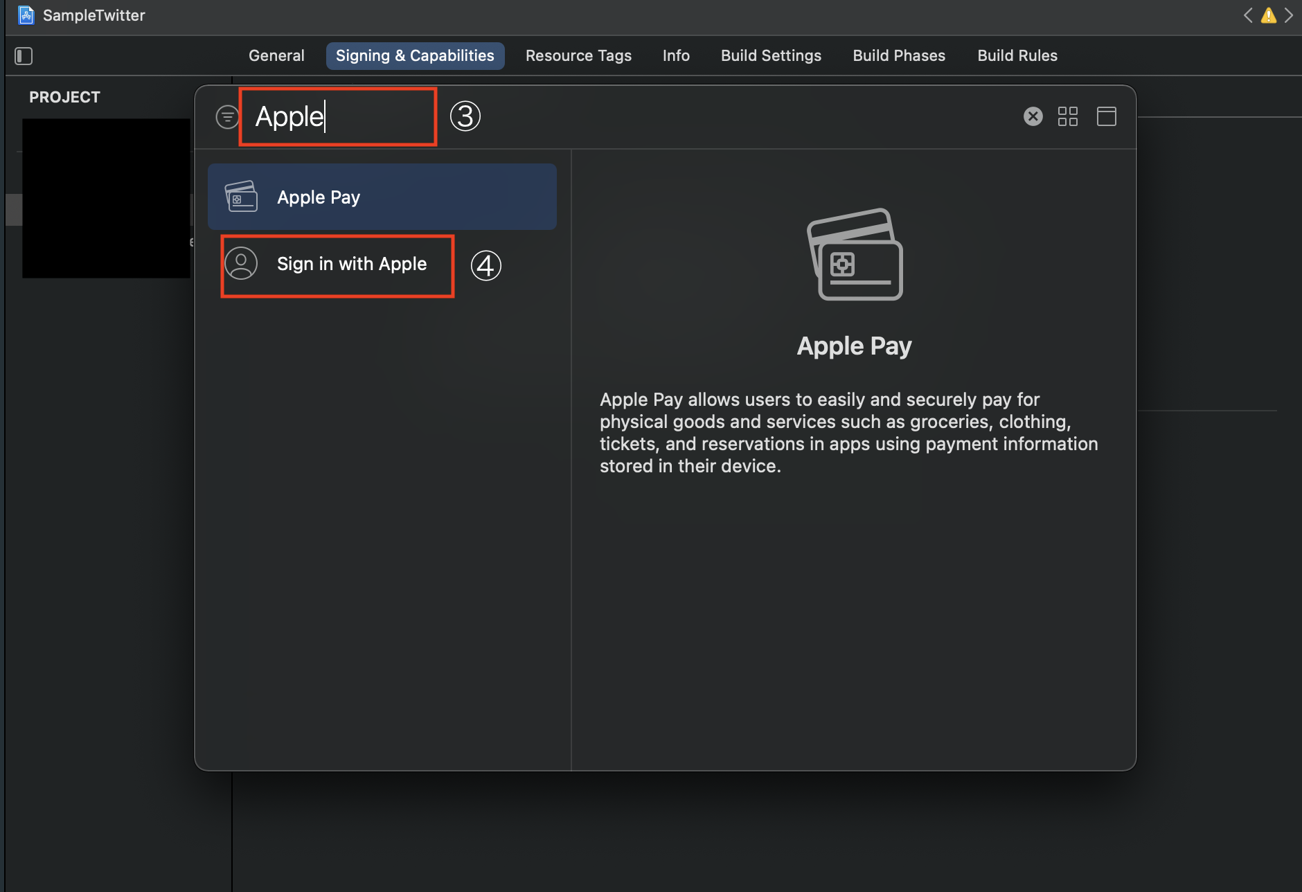Click the filter icon beside the search field
1302x892 pixels.
(227, 117)
